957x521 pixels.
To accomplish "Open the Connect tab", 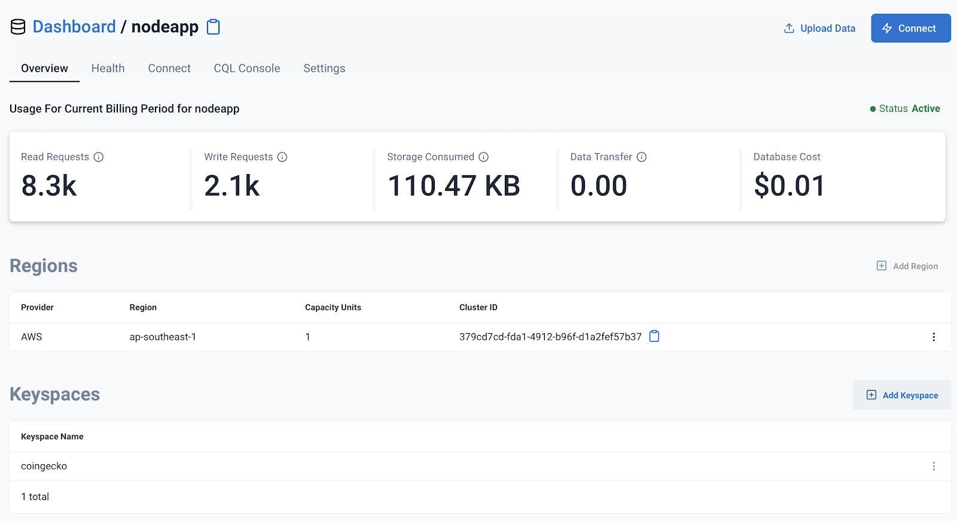I will [x=169, y=68].
